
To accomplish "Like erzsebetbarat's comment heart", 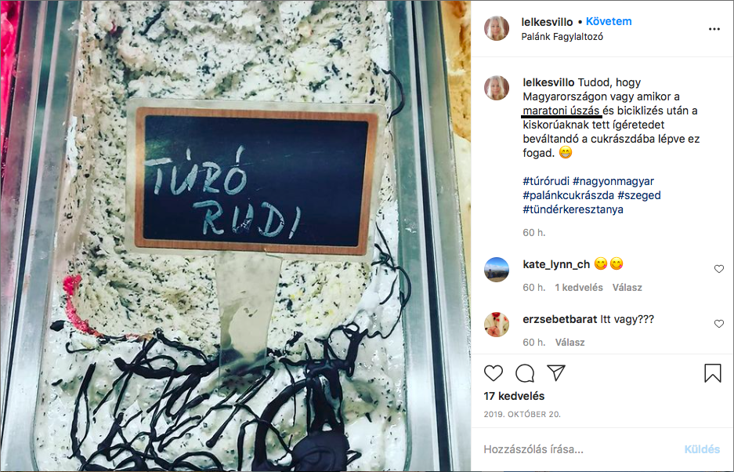I will pos(719,323).
